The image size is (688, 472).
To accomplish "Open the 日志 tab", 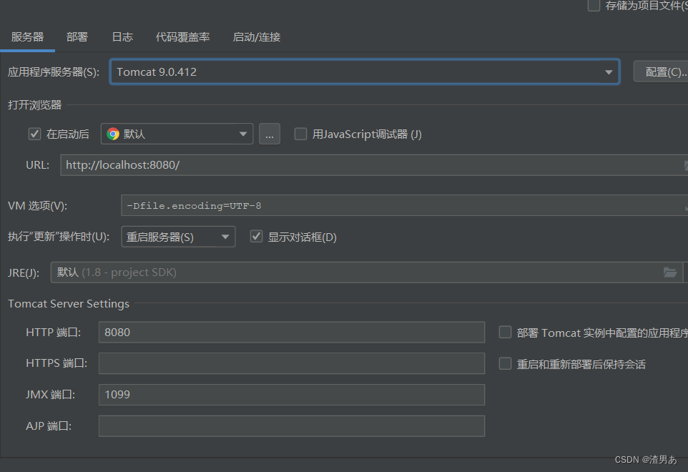I will [122, 37].
